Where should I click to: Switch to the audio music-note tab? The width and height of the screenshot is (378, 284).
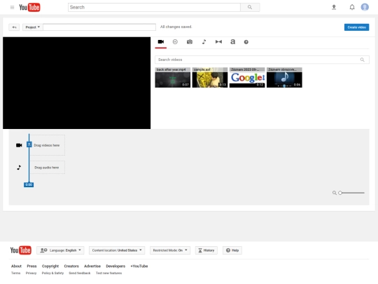coord(204,42)
